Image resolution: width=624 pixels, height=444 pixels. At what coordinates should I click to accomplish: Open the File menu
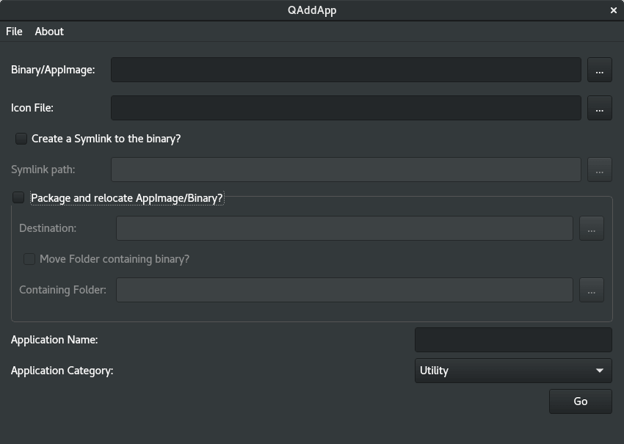click(14, 32)
